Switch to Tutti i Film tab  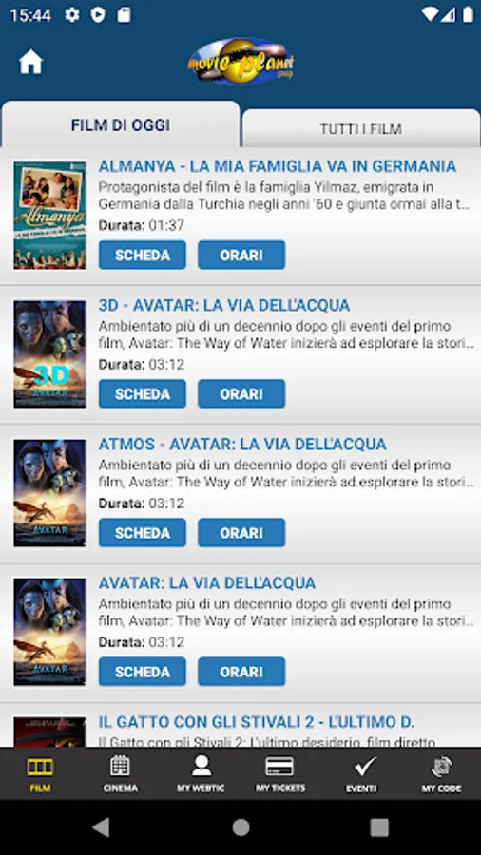click(361, 128)
